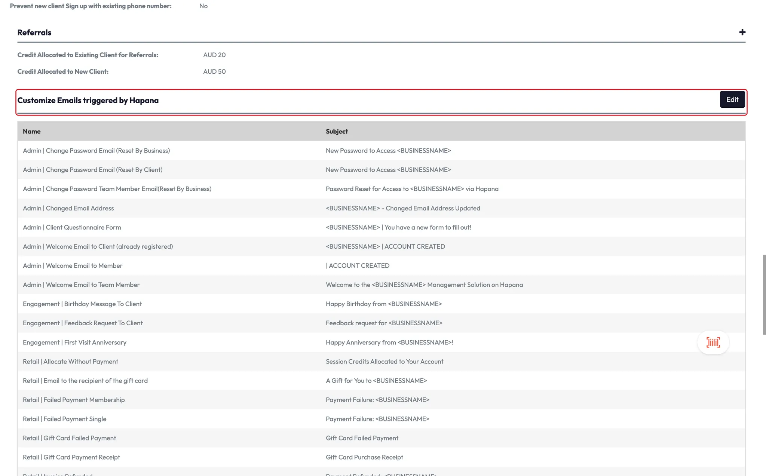Click the page vertical scrollbar thumb
The width and height of the screenshot is (766, 476).
pyautogui.click(x=764, y=295)
